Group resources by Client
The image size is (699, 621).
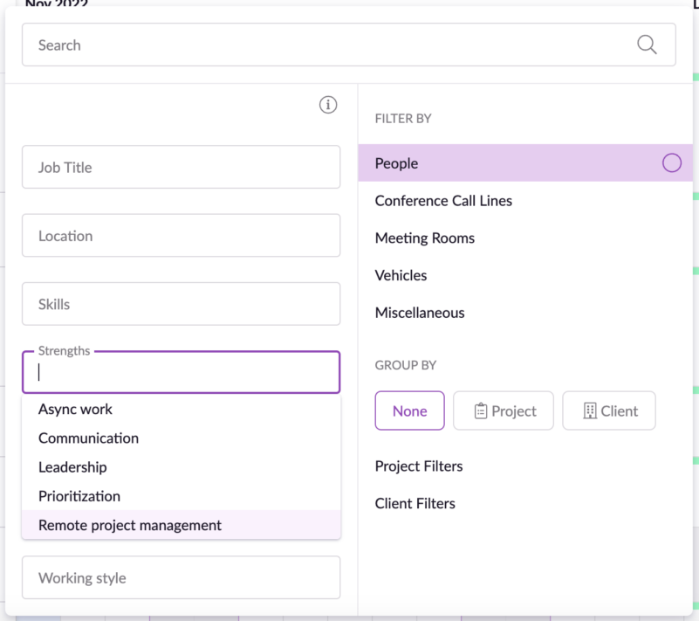click(x=608, y=411)
